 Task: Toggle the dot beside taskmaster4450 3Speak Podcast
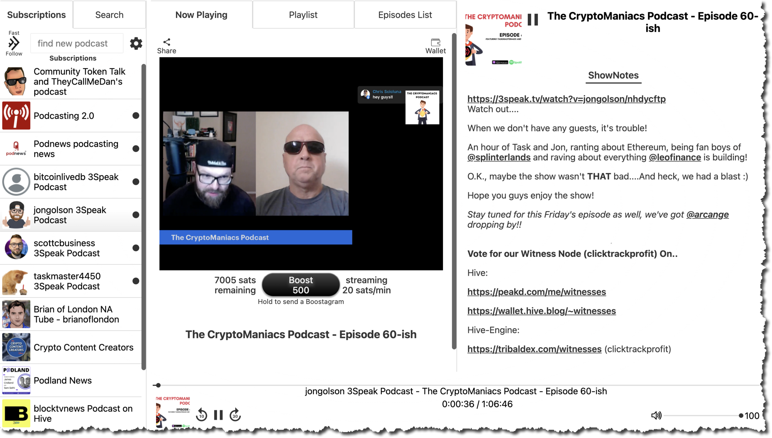click(x=136, y=281)
